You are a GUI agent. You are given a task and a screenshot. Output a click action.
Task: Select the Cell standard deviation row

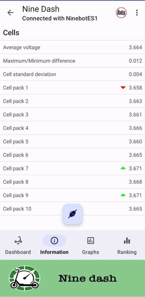(x=73, y=74)
